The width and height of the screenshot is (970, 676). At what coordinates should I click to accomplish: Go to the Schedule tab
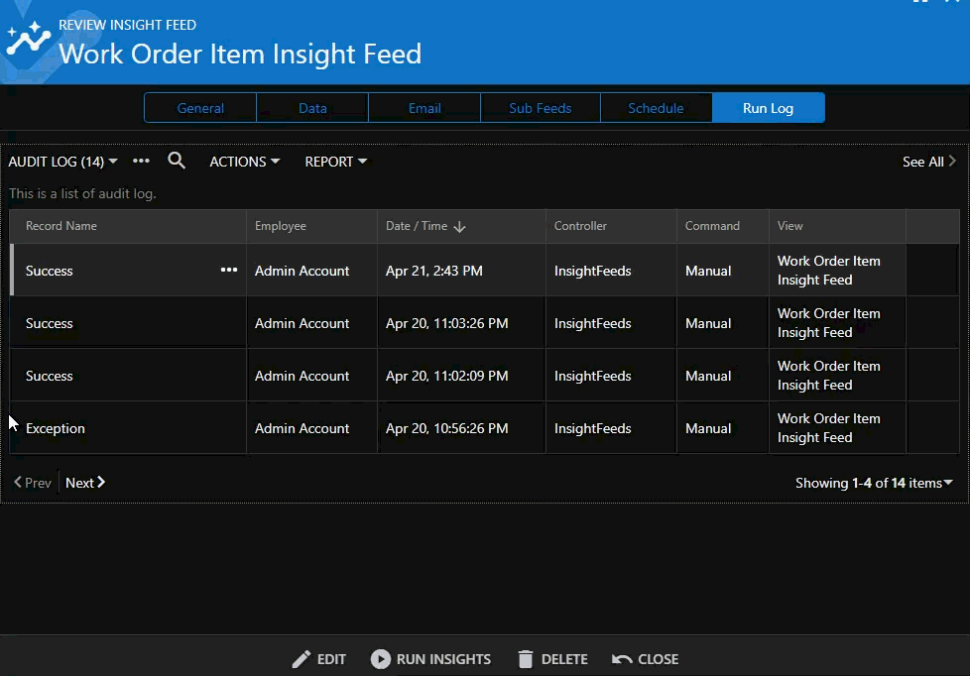[x=656, y=108]
